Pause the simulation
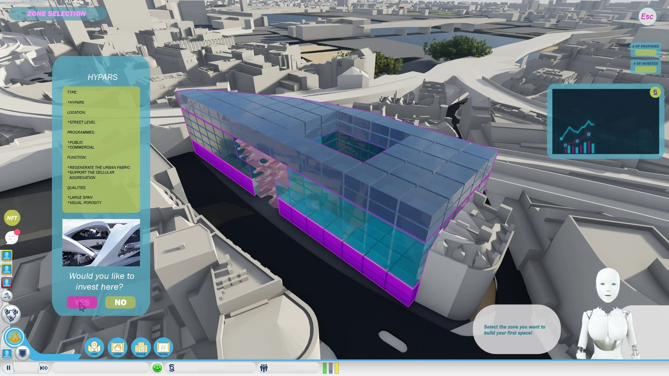This screenshot has height=376, width=669. pyautogui.click(x=8, y=368)
